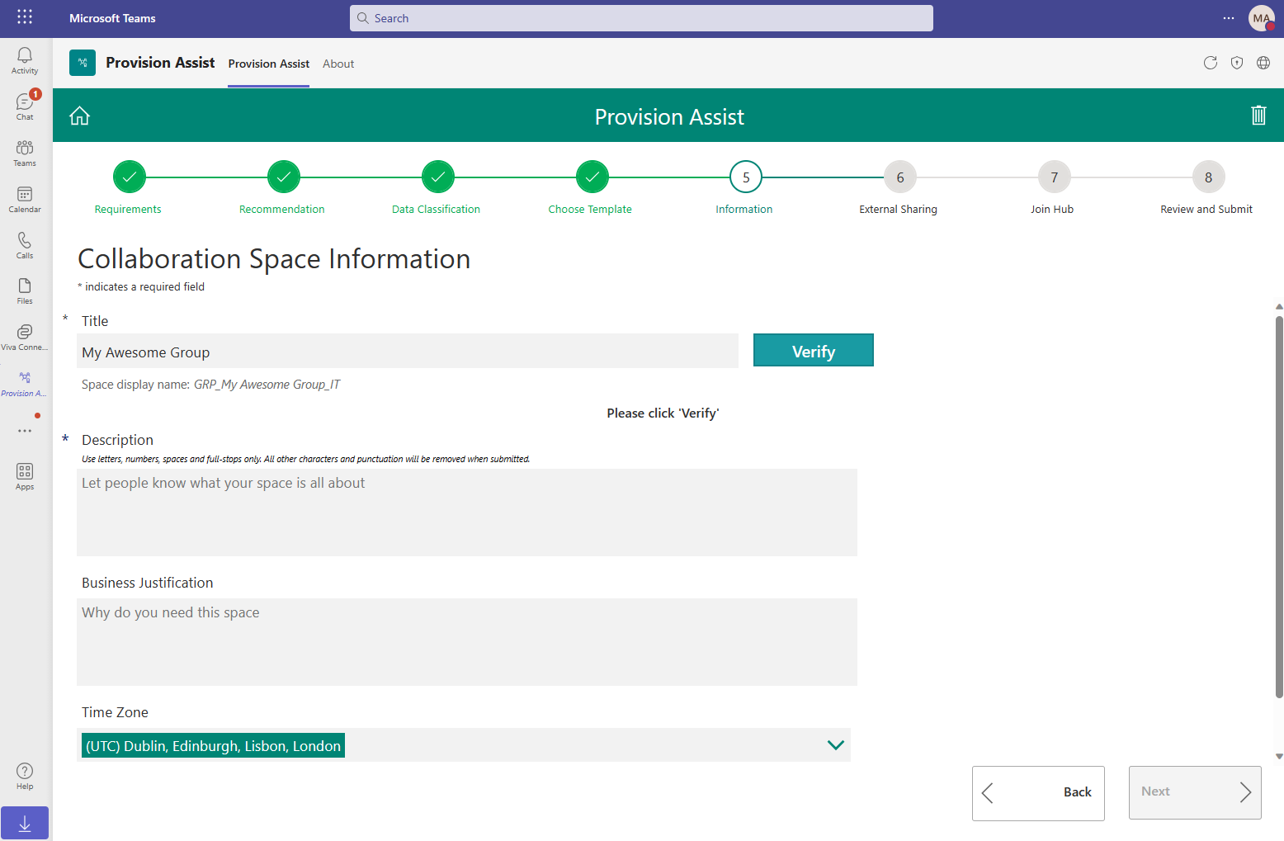The height and width of the screenshot is (841, 1284).
Task: Open app permissions shield icon
Action: pyautogui.click(x=1237, y=63)
